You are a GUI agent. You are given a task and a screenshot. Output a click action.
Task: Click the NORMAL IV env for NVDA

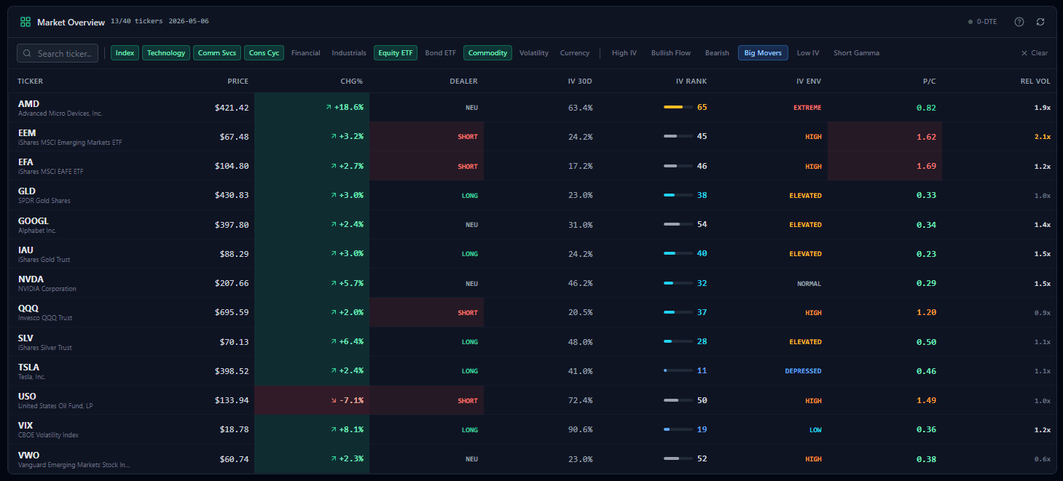(809, 284)
